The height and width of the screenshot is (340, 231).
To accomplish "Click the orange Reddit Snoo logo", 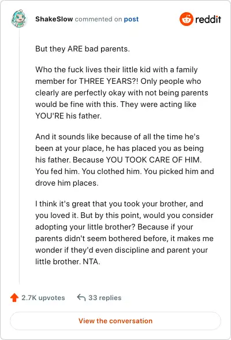I will 186,19.
